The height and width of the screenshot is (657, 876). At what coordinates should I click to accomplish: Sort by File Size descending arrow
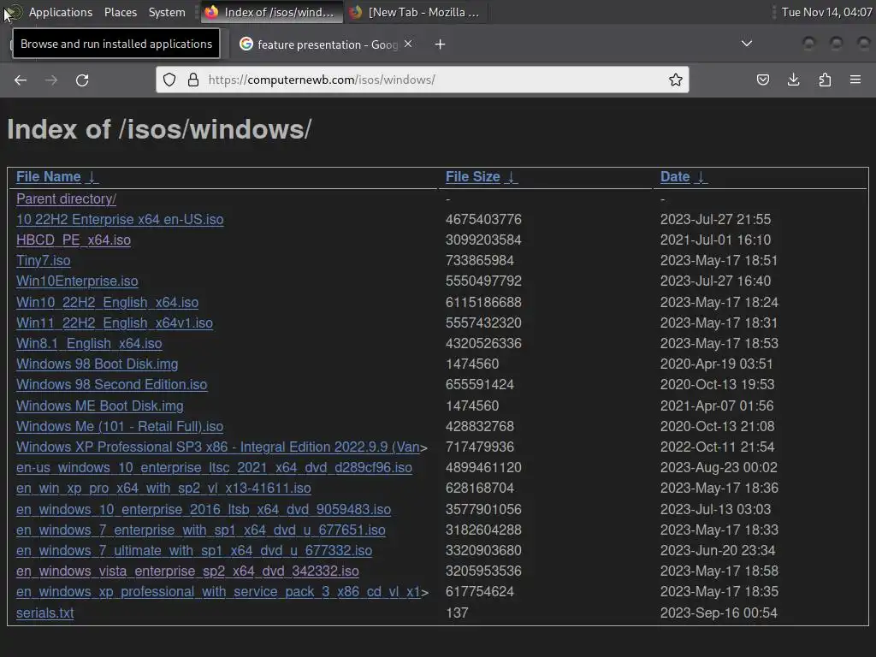tap(511, 177)
